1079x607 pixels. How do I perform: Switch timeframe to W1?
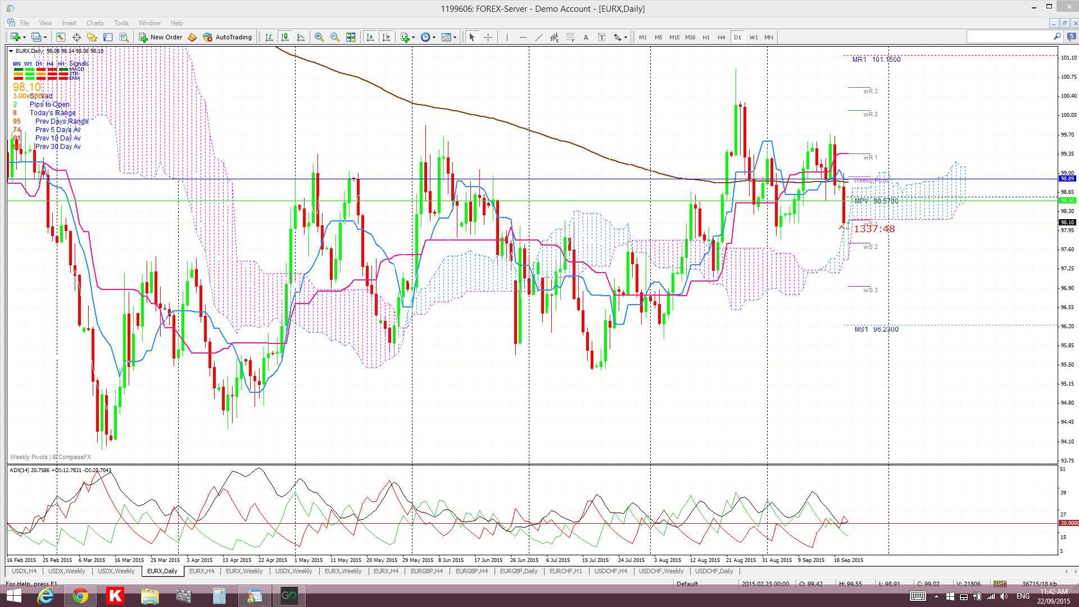pos(753,37)
